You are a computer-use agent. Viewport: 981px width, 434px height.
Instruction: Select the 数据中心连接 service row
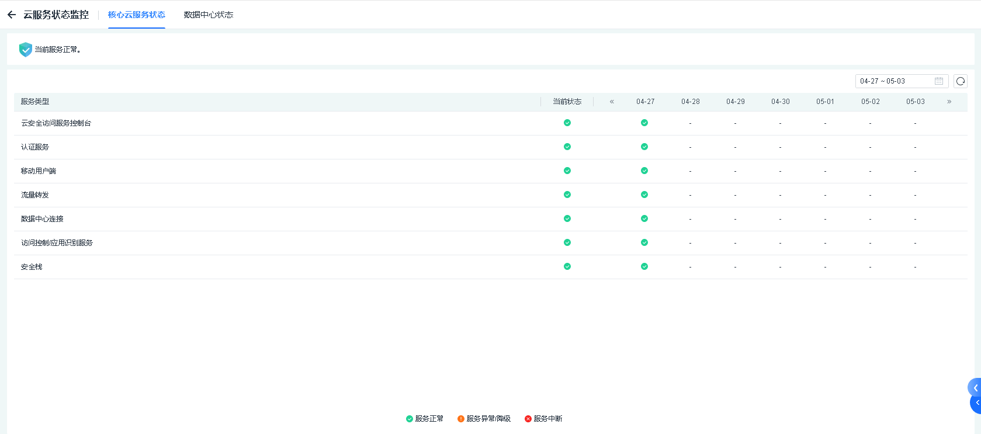[x=42, y=219]
